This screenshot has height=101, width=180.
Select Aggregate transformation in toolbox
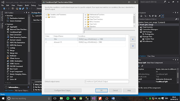click(x=13, y=27)
